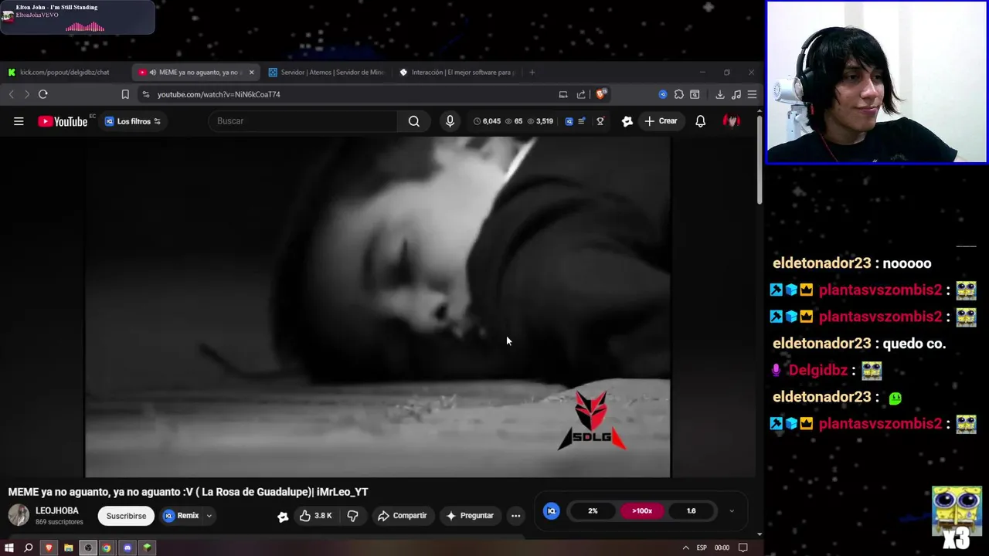Viewport: 989px width, 556px height.
Task: Close the 'MEME ya no aguanto' tab
Action: 251,73
